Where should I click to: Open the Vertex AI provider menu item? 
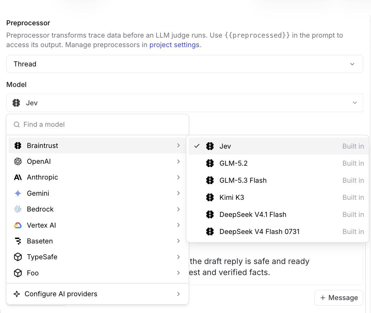pyautogui.click(x=97, y=225)
